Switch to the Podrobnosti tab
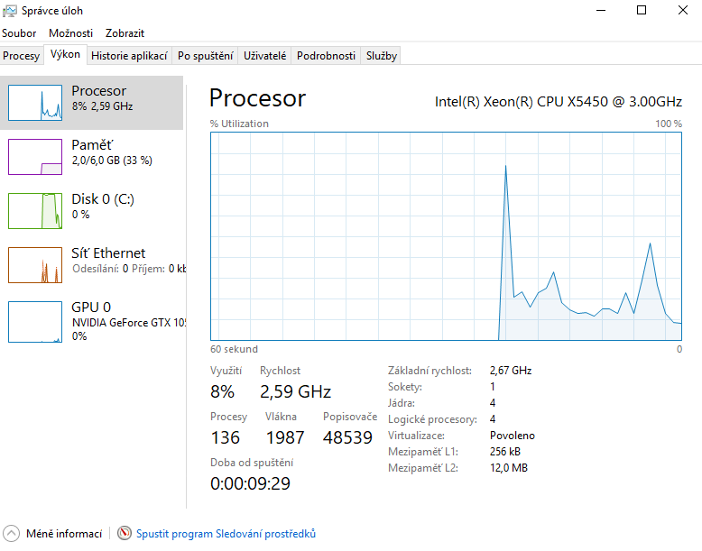 point(326,56)
